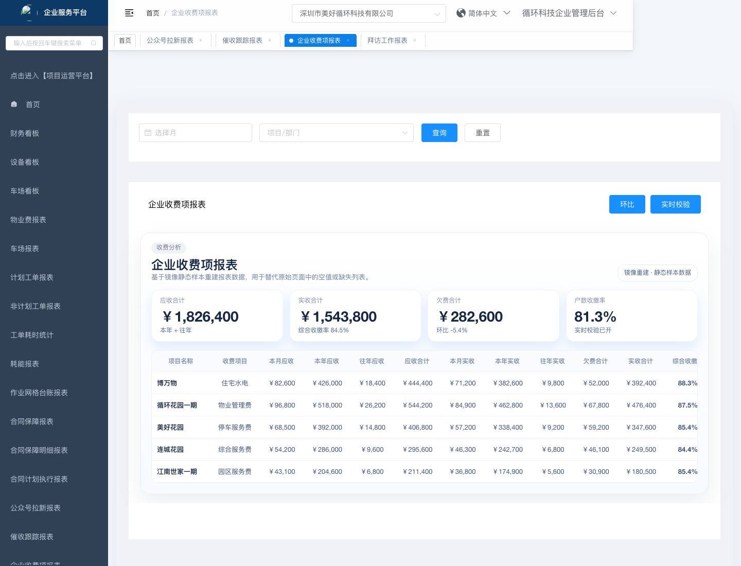Open the 深圳市美好循环科技有限公司 company dropdown
Screen dimensions: 741x566
(x=368, y=13)
